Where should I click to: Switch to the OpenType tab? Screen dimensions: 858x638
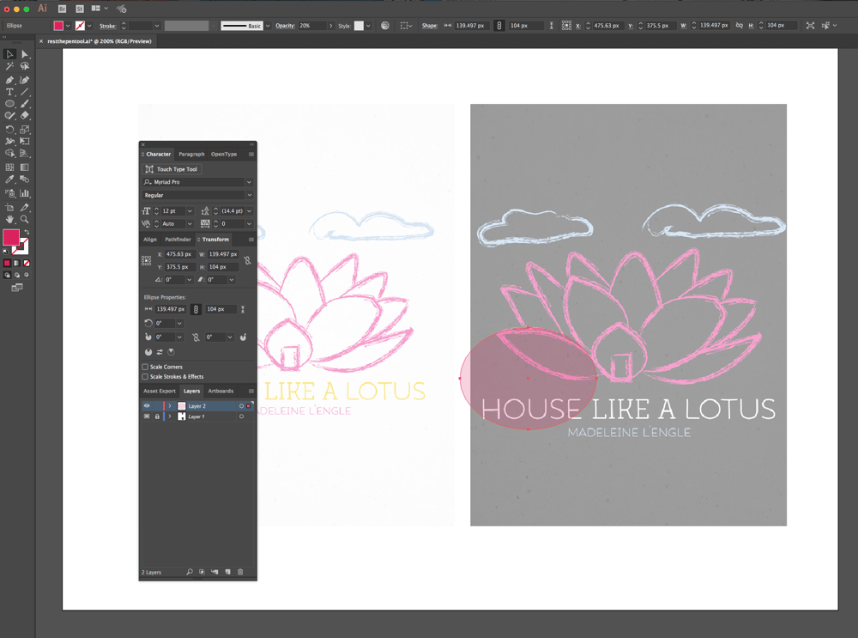224,154
